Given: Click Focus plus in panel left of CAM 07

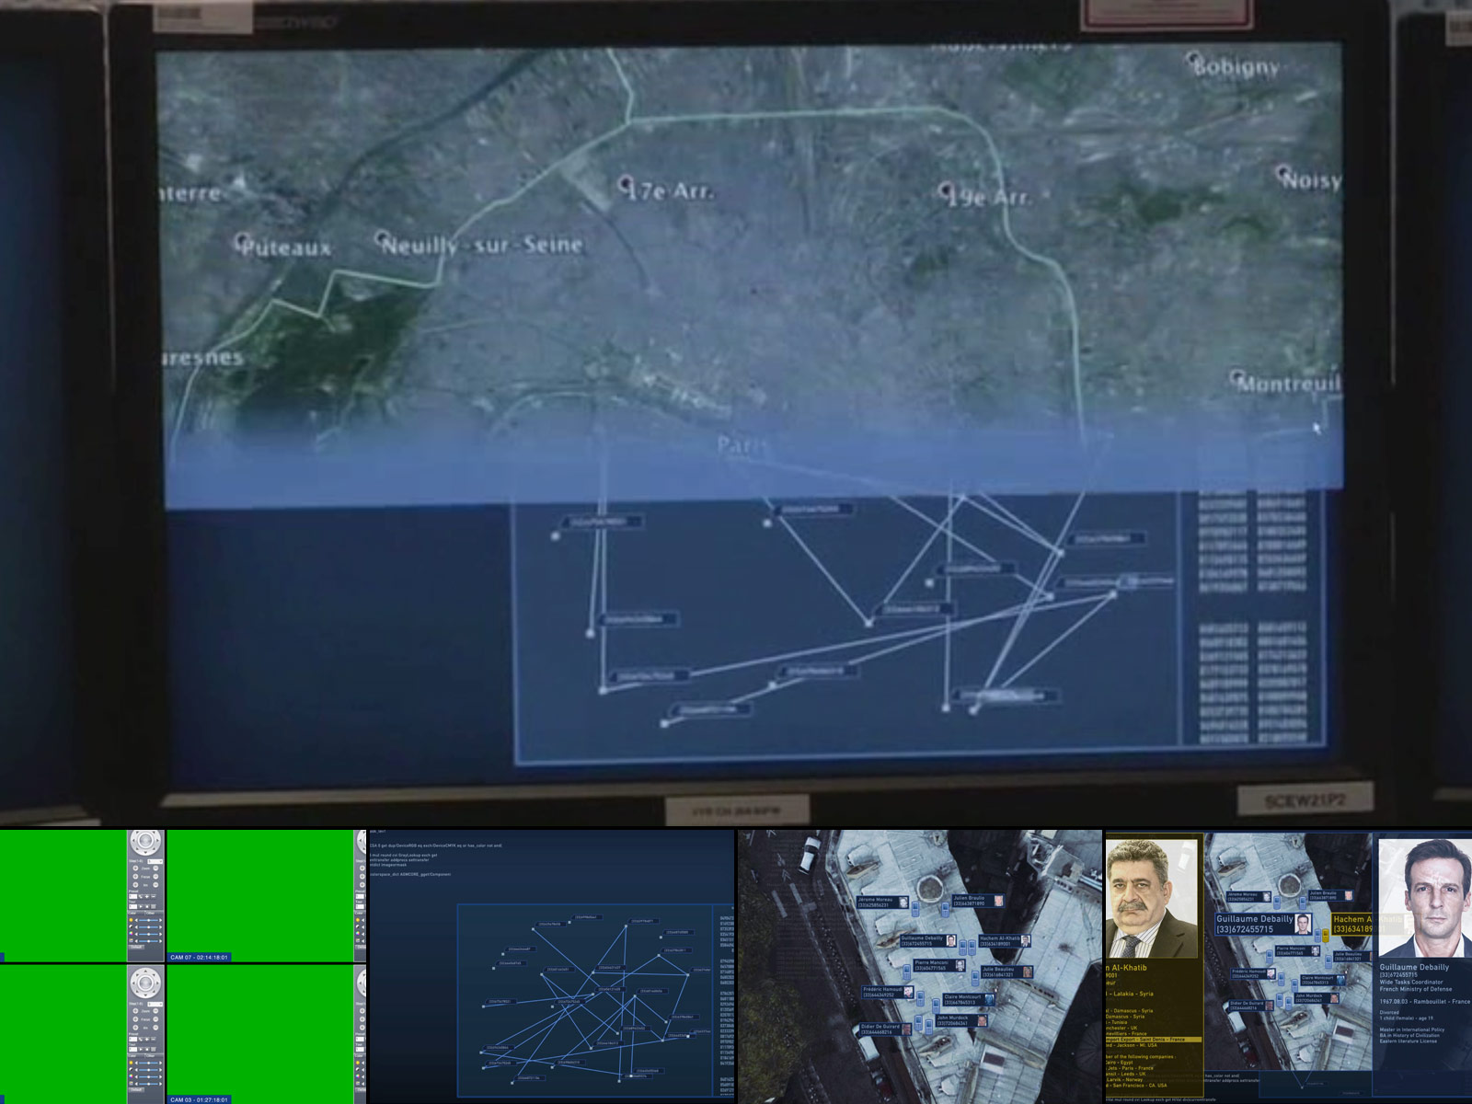Looking at the screenshot, I should [135, 877].
